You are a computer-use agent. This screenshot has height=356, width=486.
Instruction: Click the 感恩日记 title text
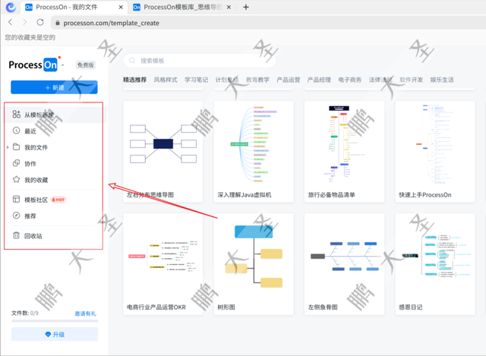[x=410, y=307]
